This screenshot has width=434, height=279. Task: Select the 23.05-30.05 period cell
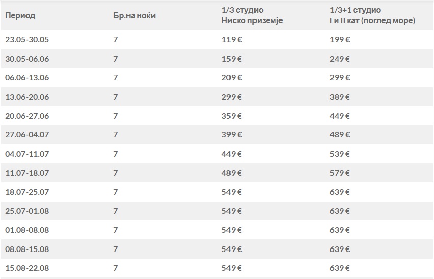27,39
